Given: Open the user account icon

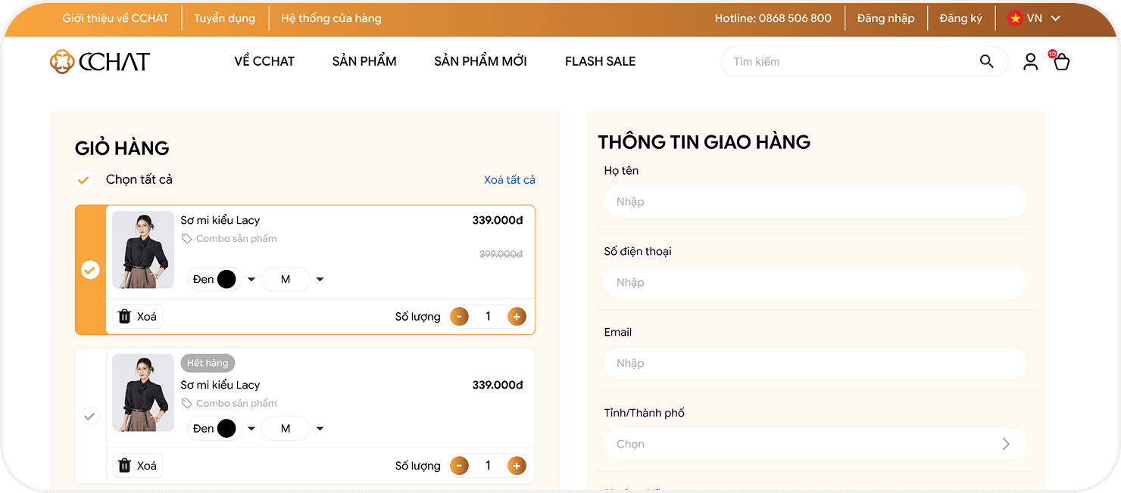Looking at the screenshot, I should coord(1030,61).
